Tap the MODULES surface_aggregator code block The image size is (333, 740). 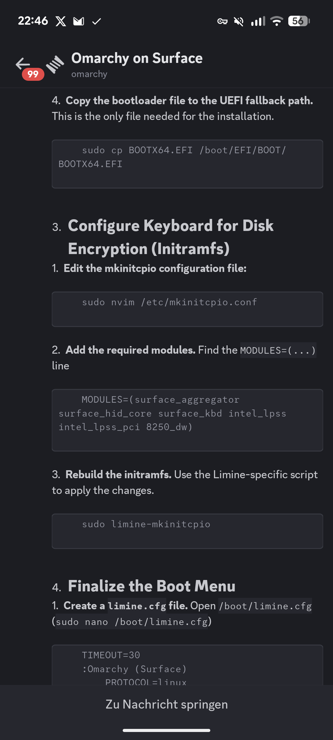(x=187, y=420)
